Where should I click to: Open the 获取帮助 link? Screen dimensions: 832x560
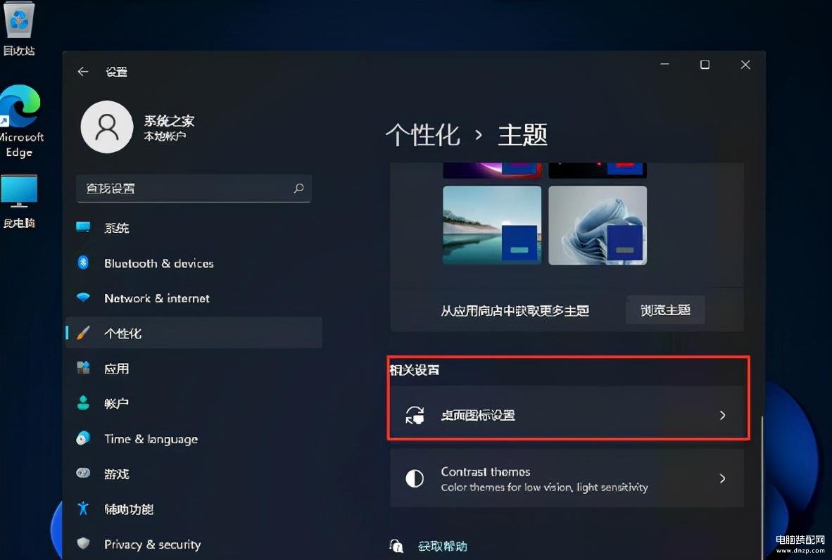point(443,546)
